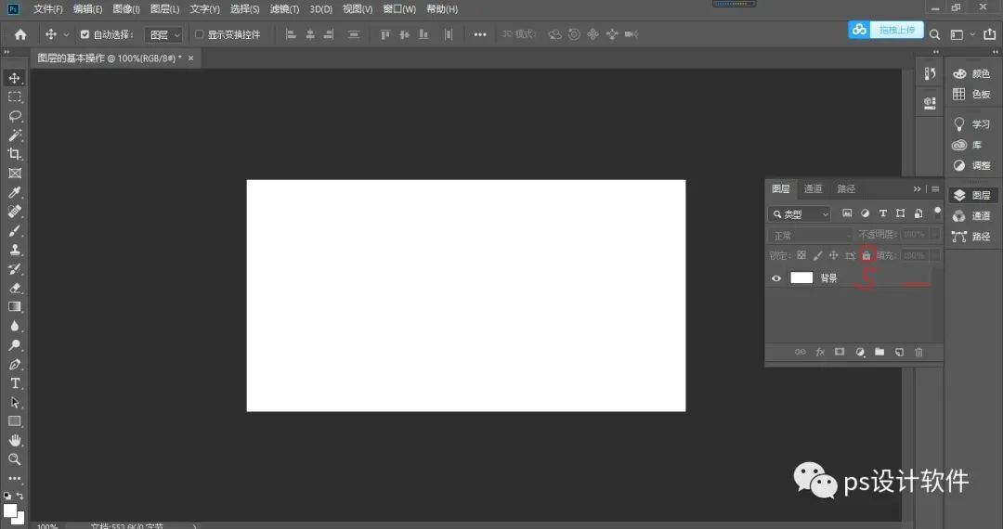Open the fx layer style icon
Screen dimensions: 1003x529
coord(820,352)
